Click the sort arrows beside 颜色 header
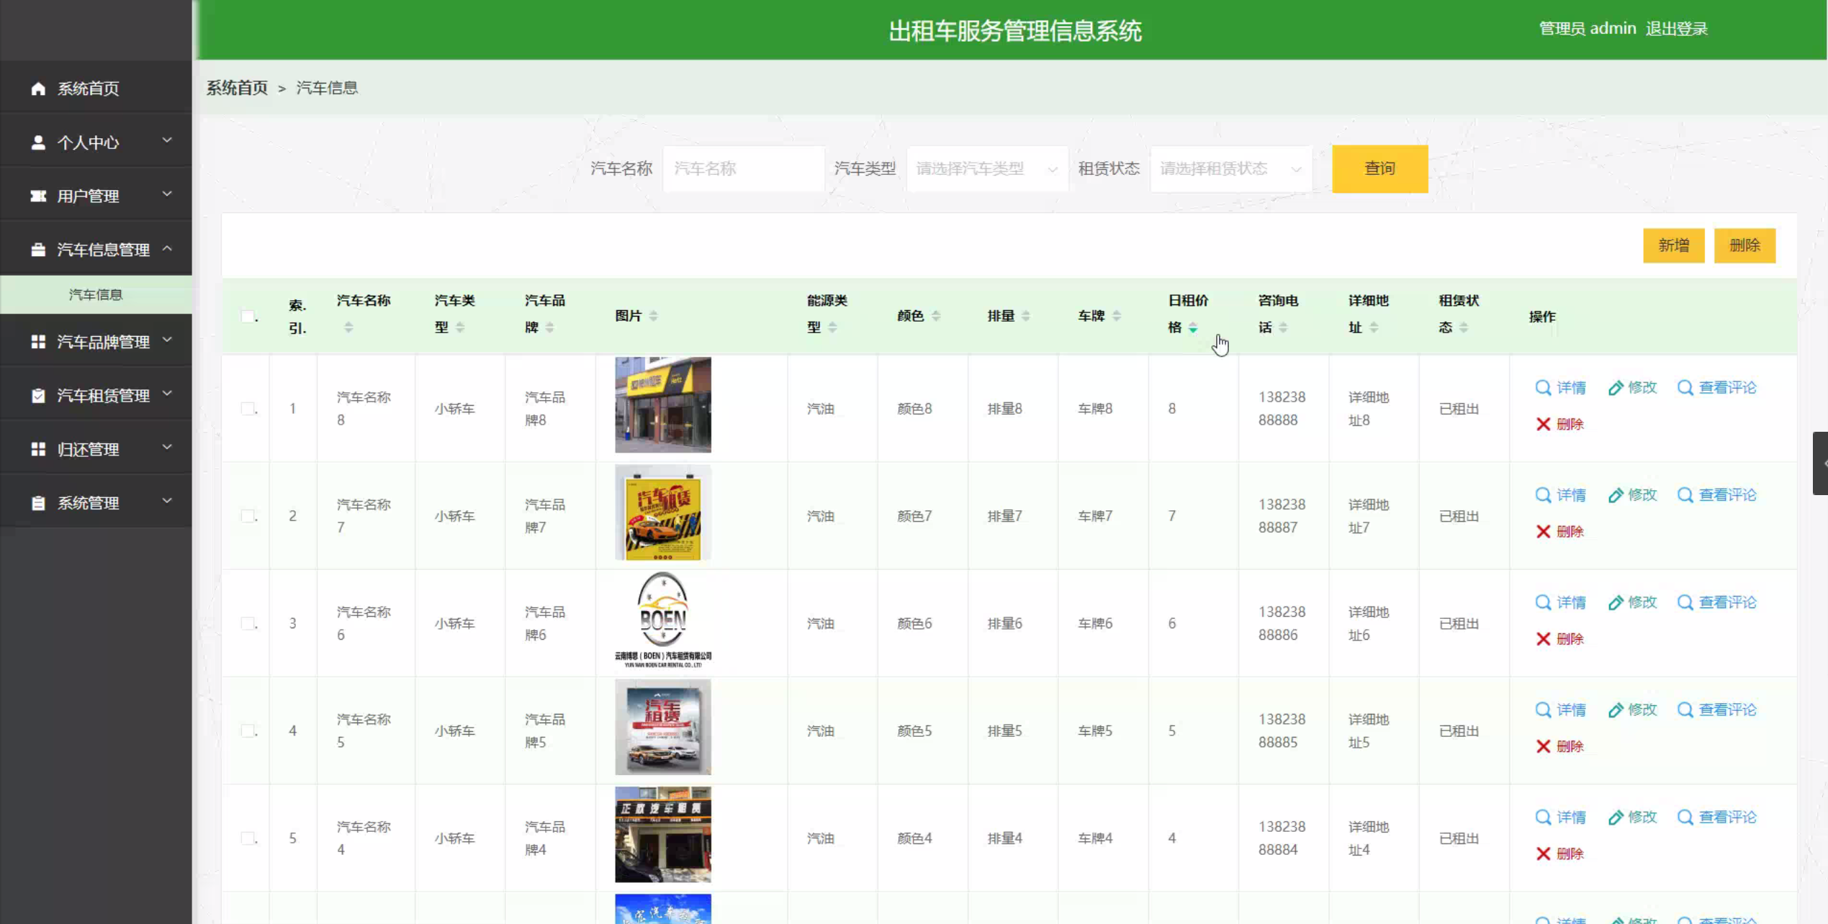The width and height of the screenshot is (1828, 924). click(936, 316)
